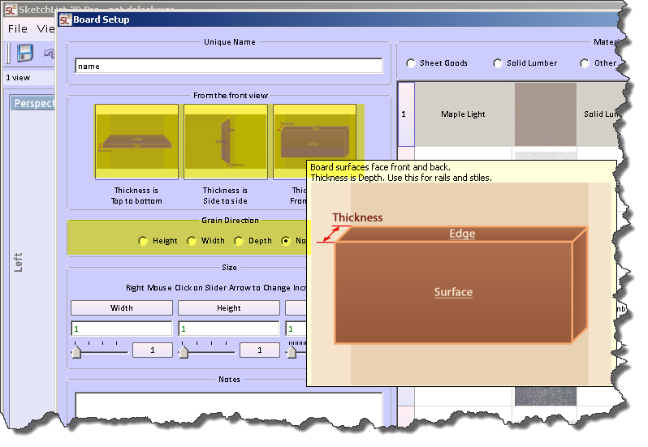Click the save floppy disk icon
648x447 pixels.
25,54
